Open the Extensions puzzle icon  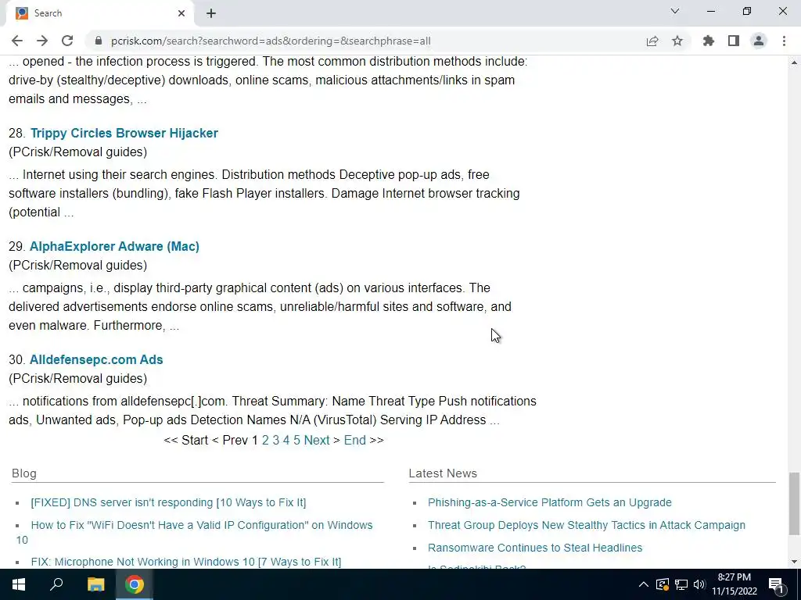(x=709, y=41)
